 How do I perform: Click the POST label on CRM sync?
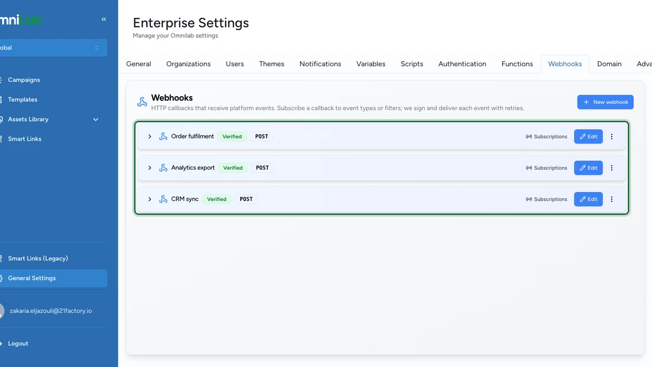[x=246, y=199]
